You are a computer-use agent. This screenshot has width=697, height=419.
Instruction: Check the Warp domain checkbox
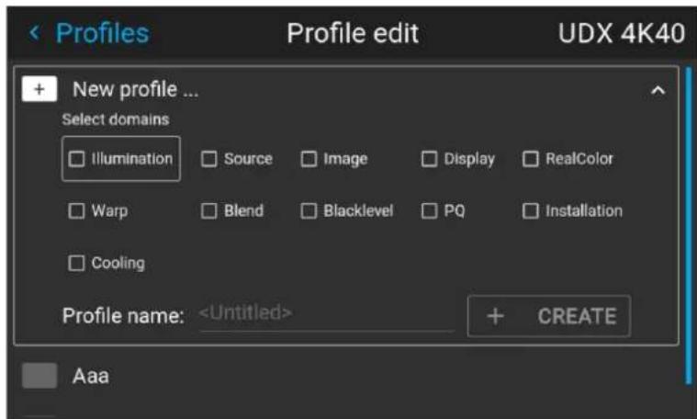point(76,210)
